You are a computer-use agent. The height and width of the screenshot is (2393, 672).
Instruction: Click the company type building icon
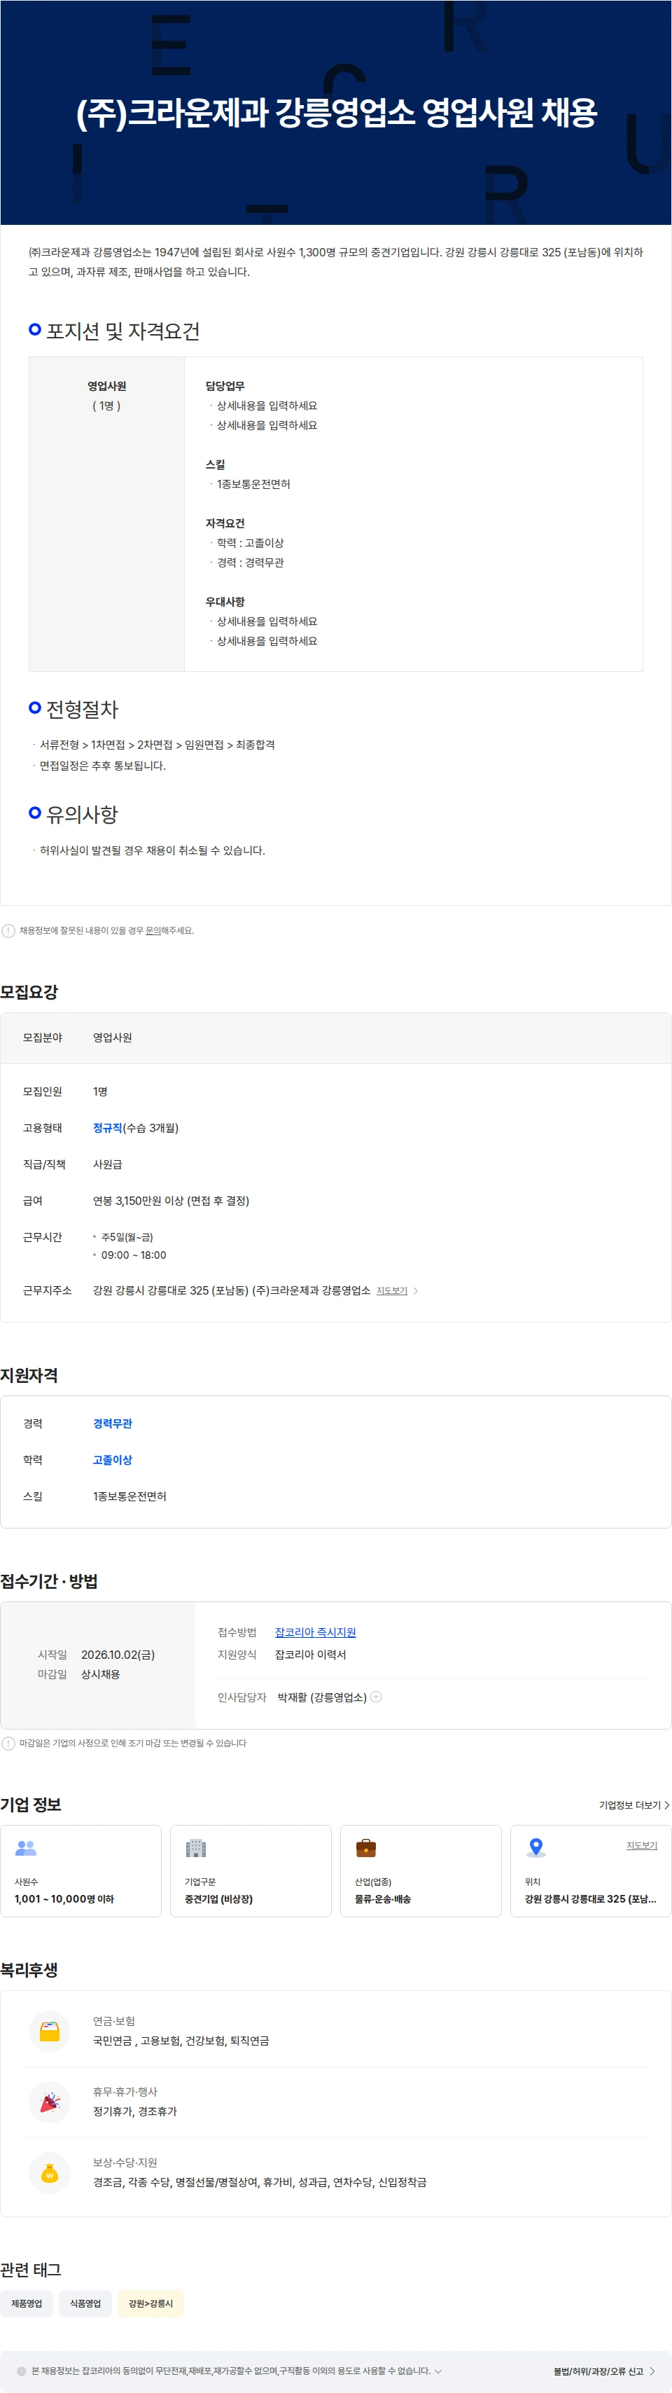tap(196, 1848)
